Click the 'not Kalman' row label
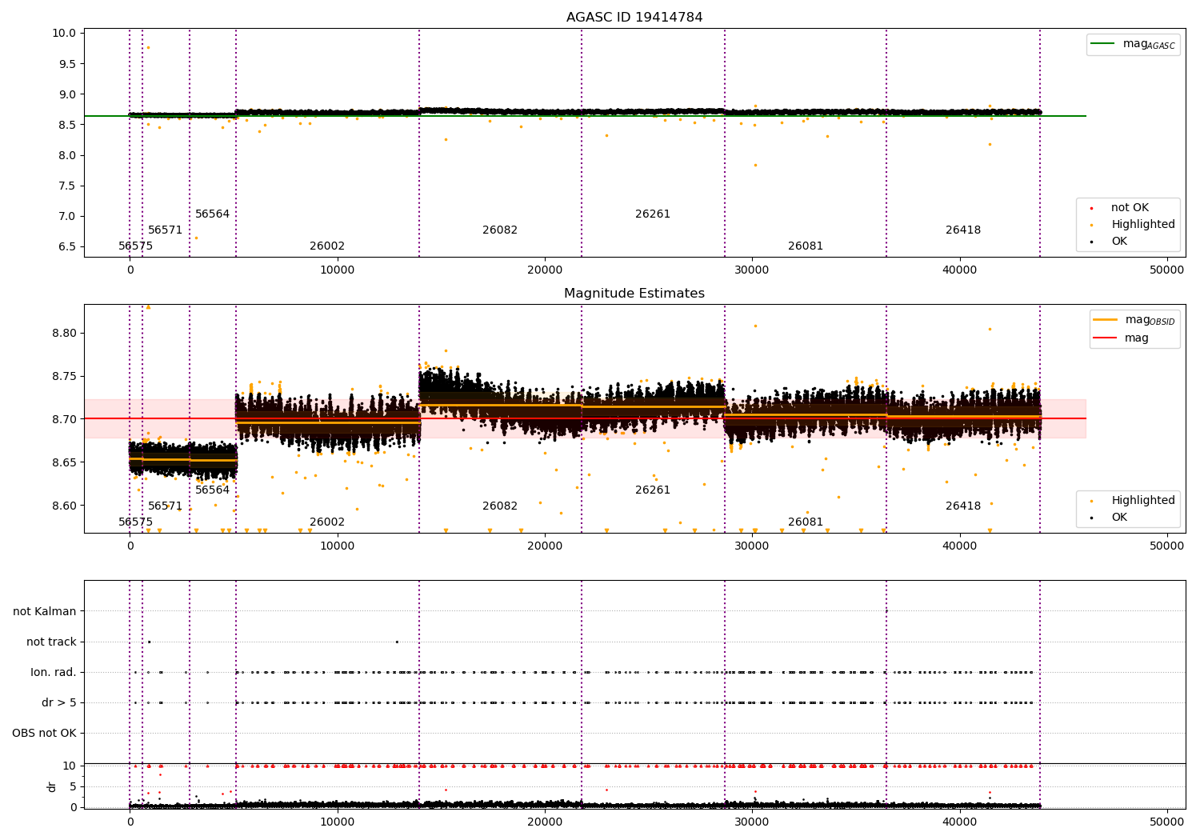 45,611
